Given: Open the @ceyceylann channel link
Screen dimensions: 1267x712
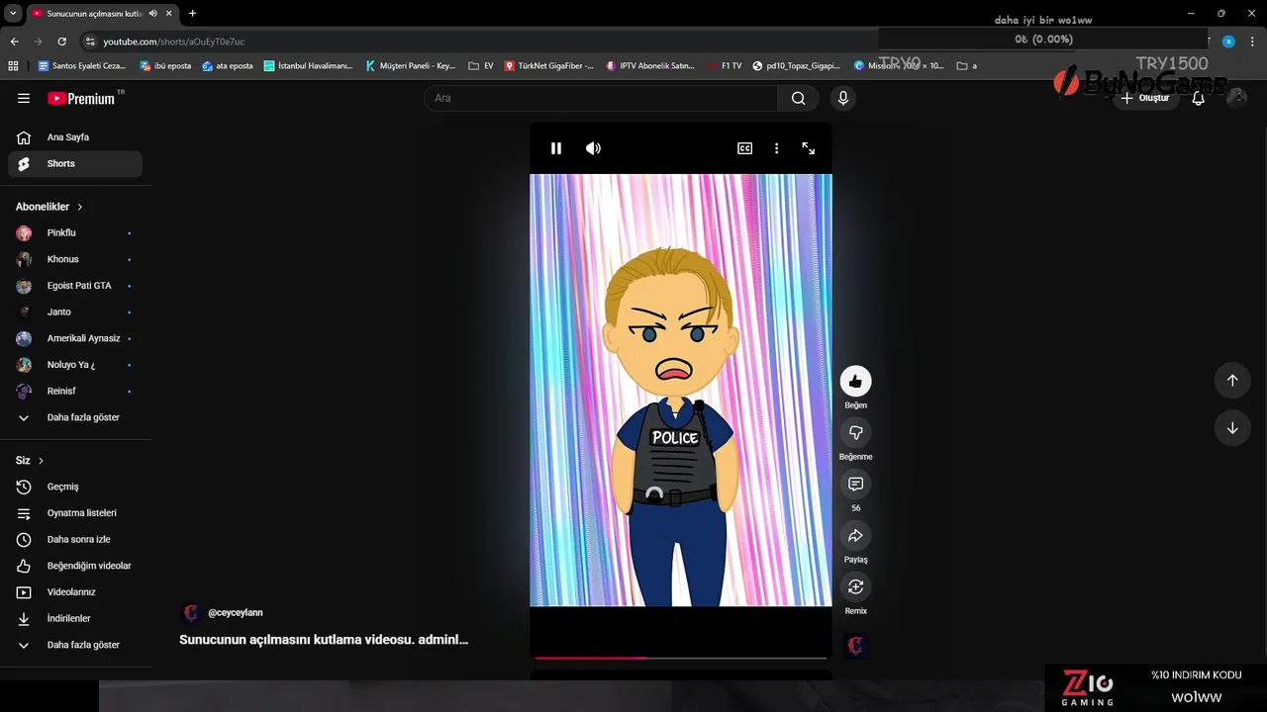Looking at the screenshot, I should [x=236, y=613].
